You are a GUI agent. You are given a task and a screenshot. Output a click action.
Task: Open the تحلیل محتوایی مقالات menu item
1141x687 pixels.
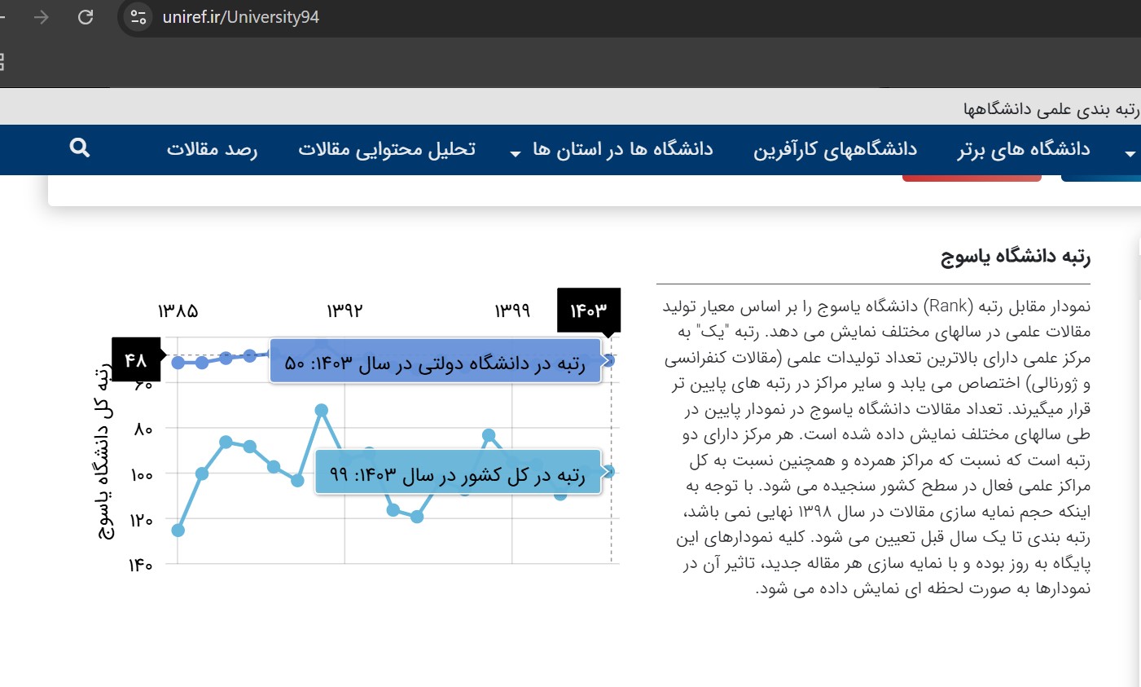387,149
